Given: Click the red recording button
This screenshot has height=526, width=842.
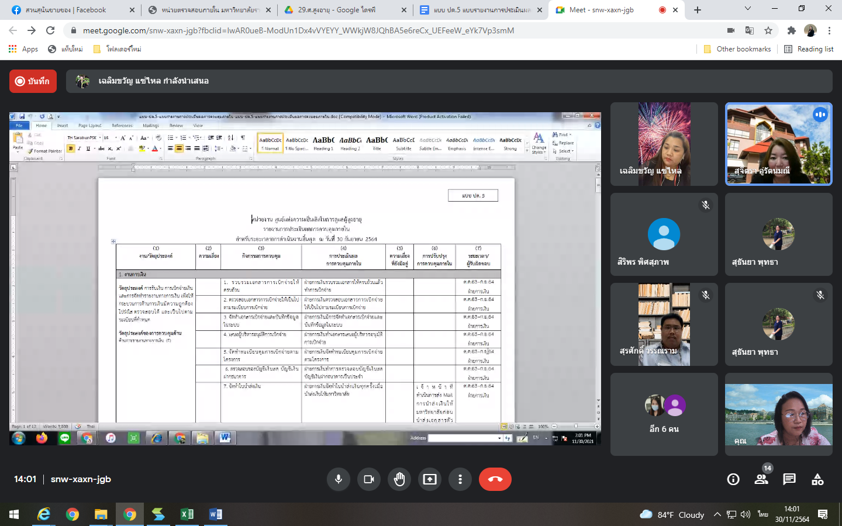Looking at the screenshot, I should pos(33,81).
